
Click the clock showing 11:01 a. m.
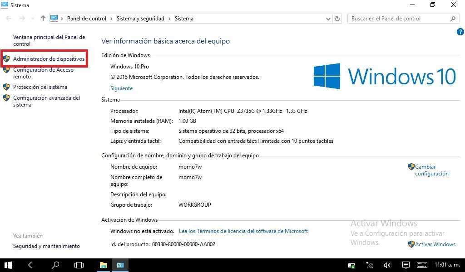pos(447,265)
